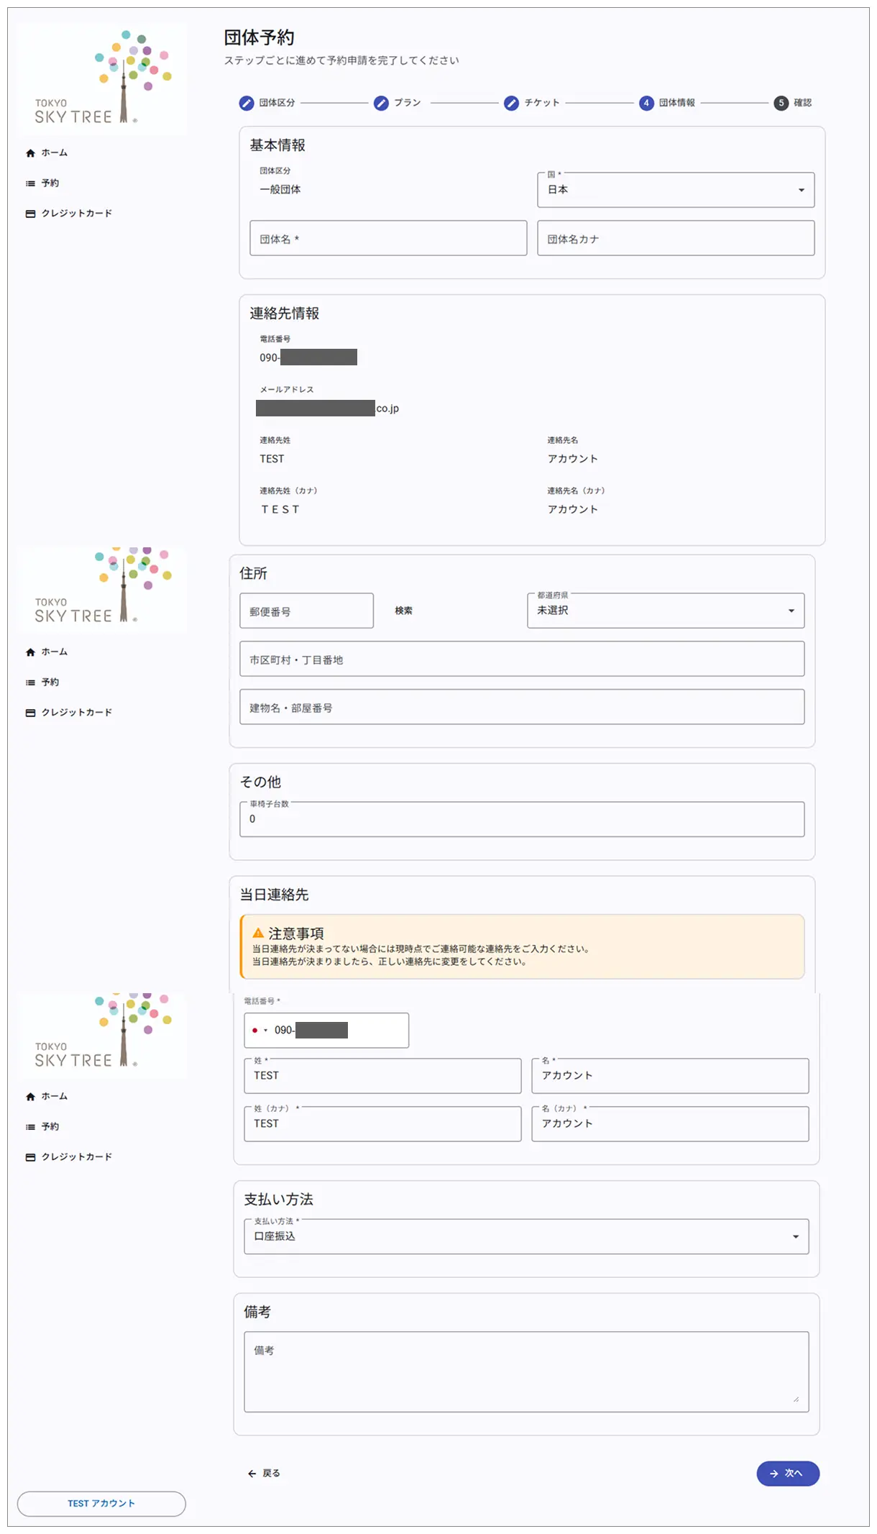
Task: Click the orange warning icon next to 注意事項
Action: pyautogui.click(x=258, y=933)
